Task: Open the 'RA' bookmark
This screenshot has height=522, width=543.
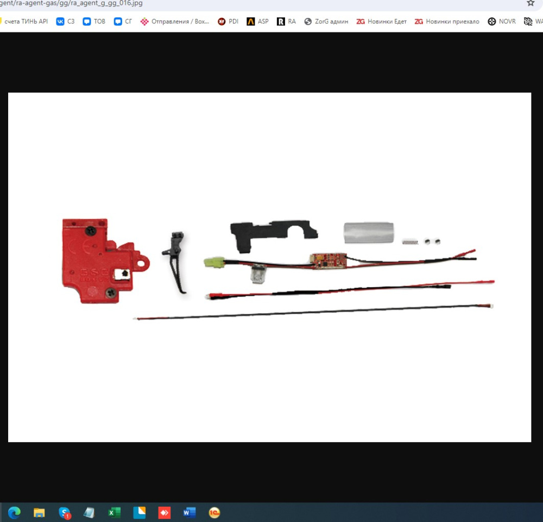Action: (286, 22)
